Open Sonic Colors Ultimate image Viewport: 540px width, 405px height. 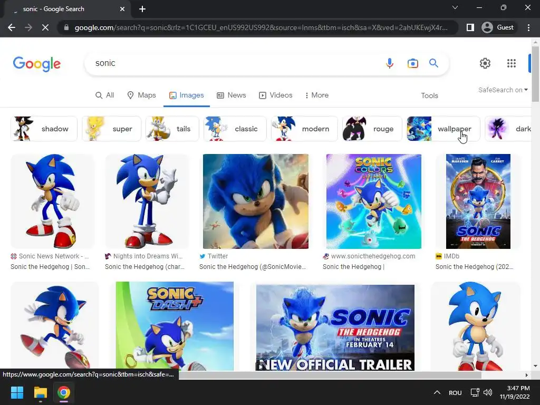374,201
